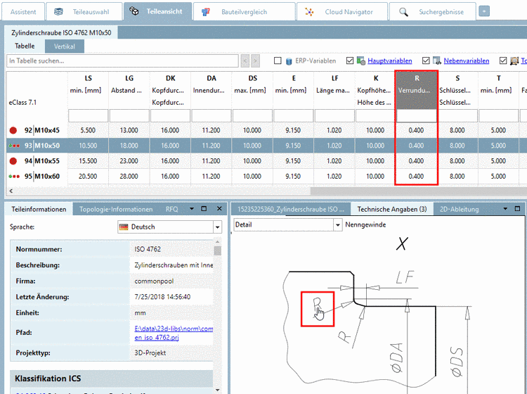Click the Nebenvariablen link
527x394 pixels.
pyautogui.click(x=466, y=61)
